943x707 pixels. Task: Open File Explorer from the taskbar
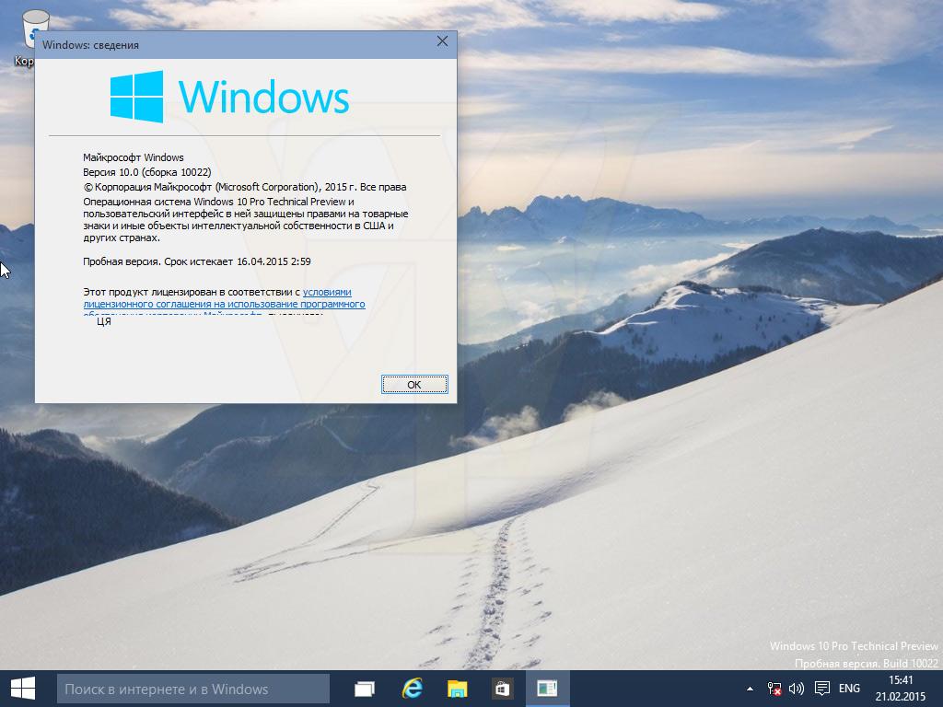tap(457, 689)
